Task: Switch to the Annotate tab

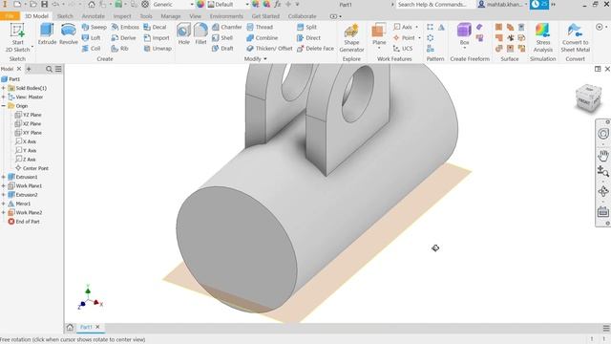Action: click(x=94, y=16)
